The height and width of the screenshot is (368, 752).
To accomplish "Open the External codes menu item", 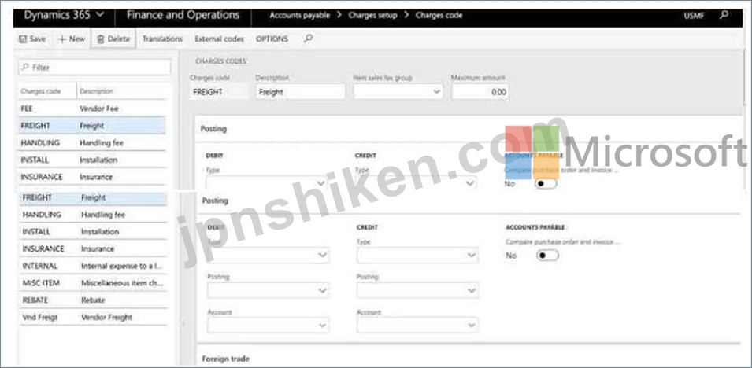I will point(219,39).
